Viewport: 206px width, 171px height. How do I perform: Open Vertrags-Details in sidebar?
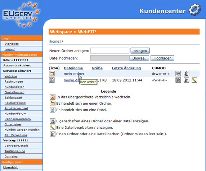16,146
